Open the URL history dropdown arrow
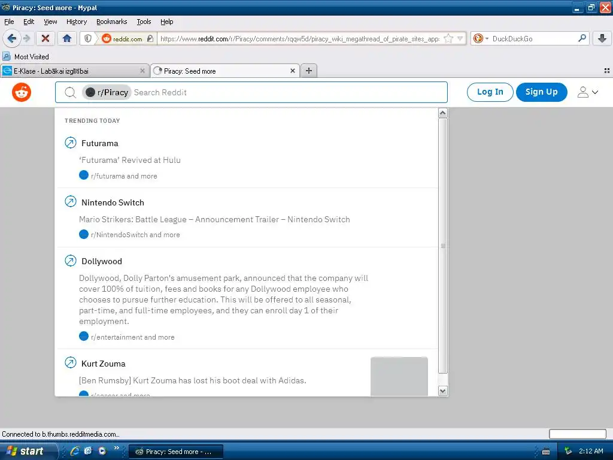This screenshot has width=613, height=460. (x=460, y=38)
